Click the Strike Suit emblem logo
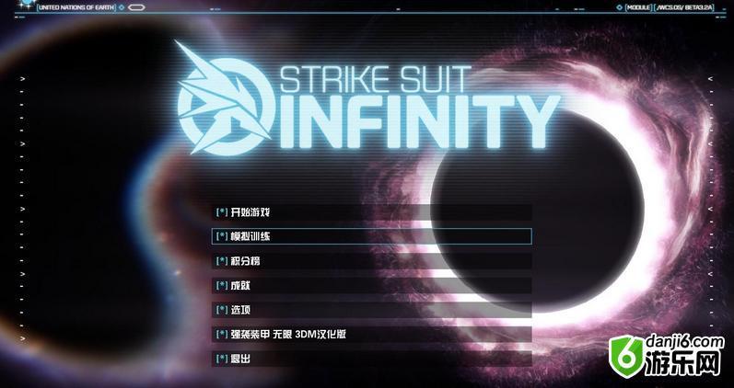Viewport: 734px width, 388px height. (224, 99)
